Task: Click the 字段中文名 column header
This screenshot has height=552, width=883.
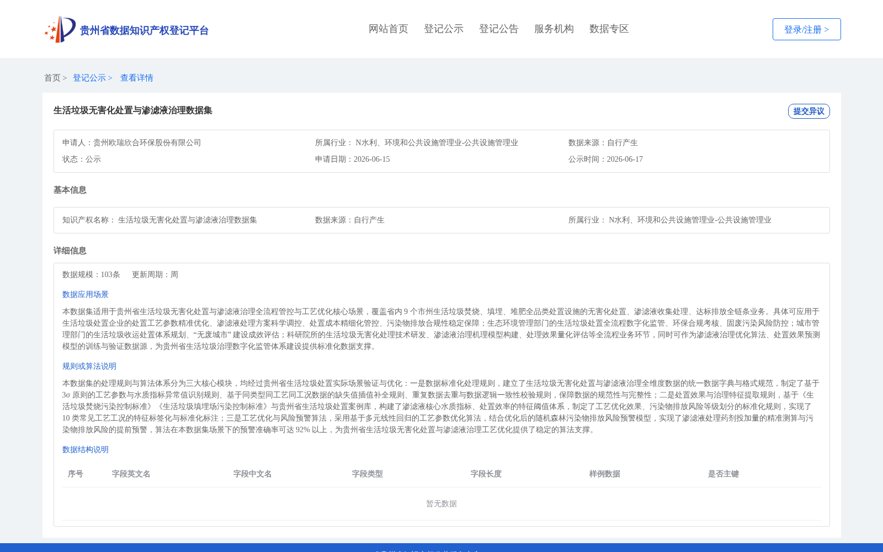Action: (253, 474)
